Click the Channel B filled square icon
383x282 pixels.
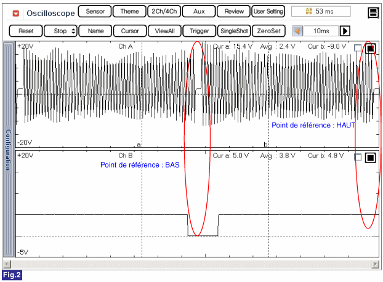coord(371,158)
